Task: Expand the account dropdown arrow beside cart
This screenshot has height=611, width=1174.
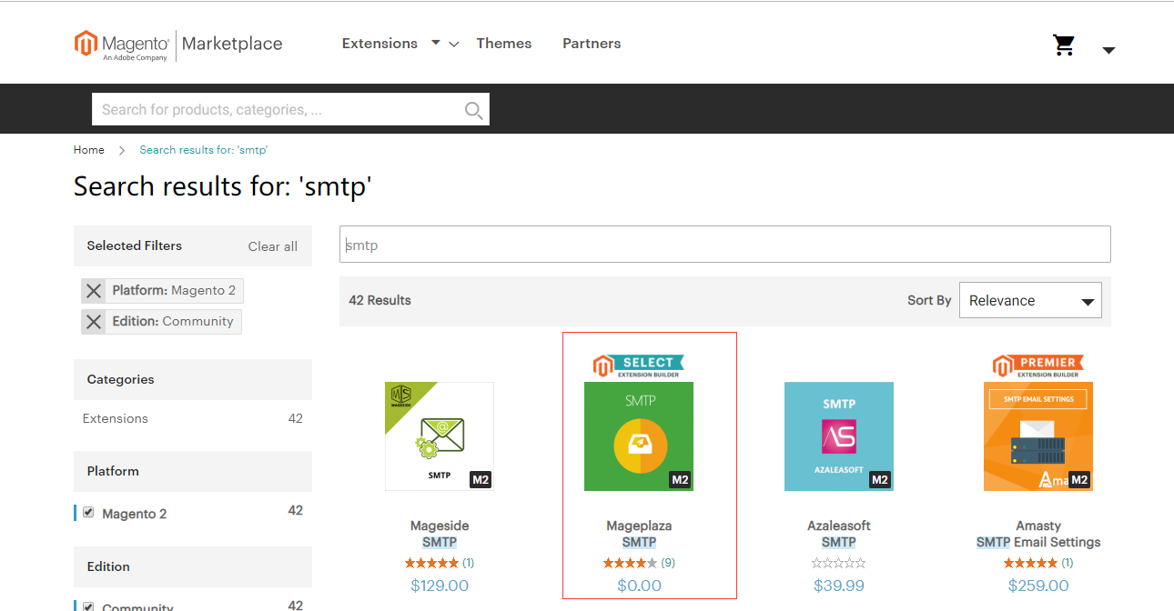Action: [1108, 50]
